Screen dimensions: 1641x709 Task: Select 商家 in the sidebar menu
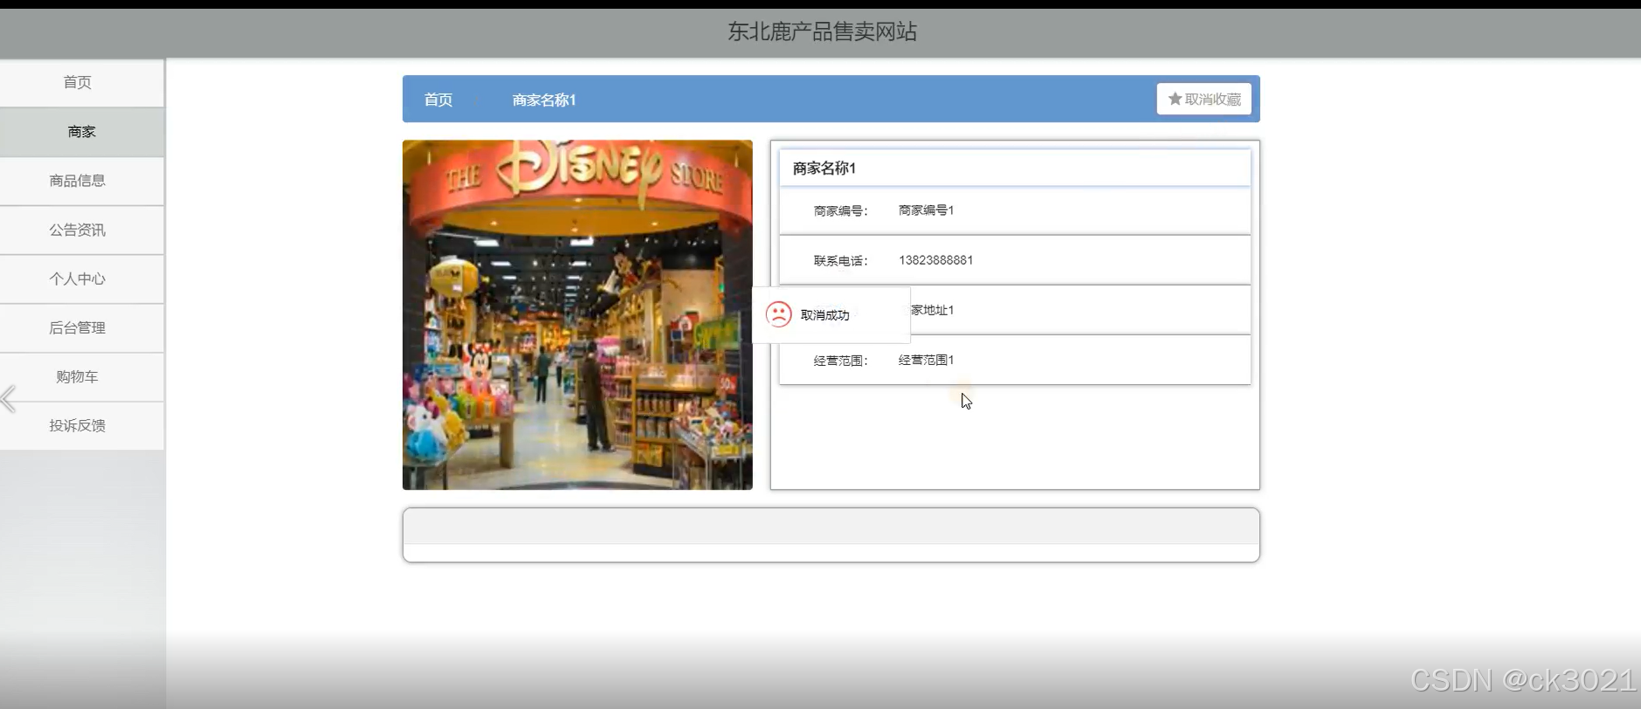pyautogui.click(x=82, y=133)
